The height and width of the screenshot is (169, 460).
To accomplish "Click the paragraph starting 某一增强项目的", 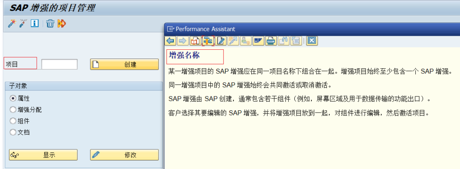I will click(311, 72).
